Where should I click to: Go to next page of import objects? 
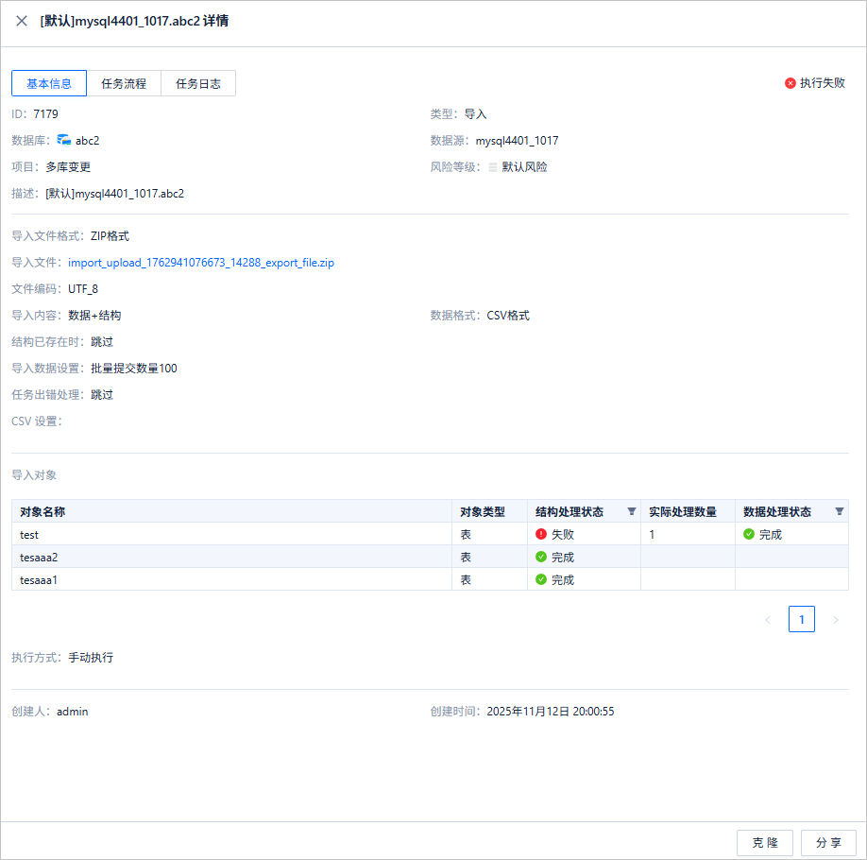pyautogui.click(x=836, y=620)
